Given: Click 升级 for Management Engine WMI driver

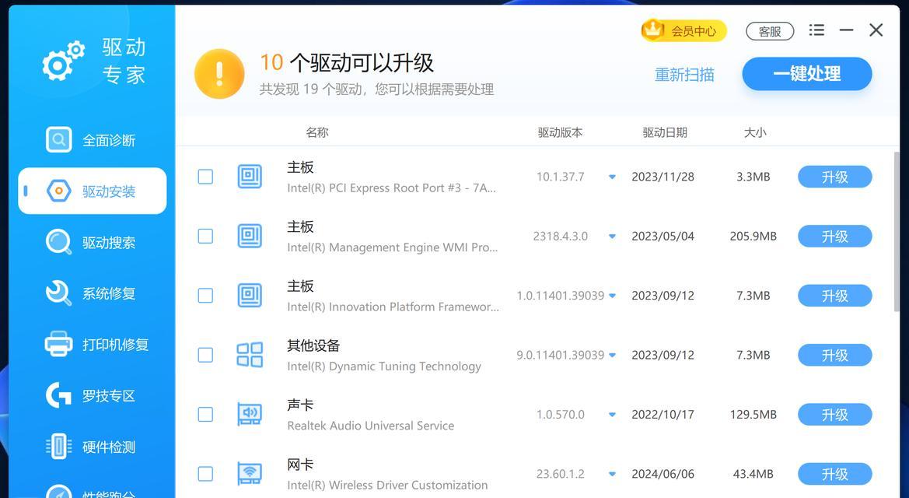Looking at the screenshot, I should point(835,237).
